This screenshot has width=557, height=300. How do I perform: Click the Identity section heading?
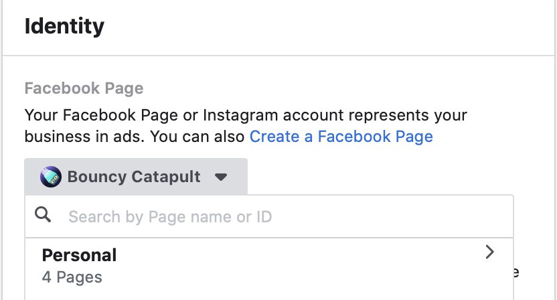(x=64, y=26)
